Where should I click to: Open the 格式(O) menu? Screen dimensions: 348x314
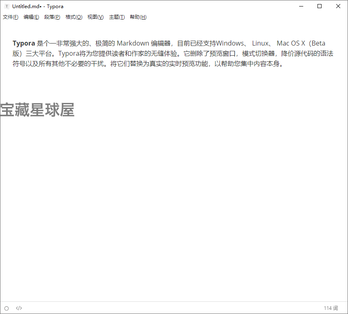74,17
